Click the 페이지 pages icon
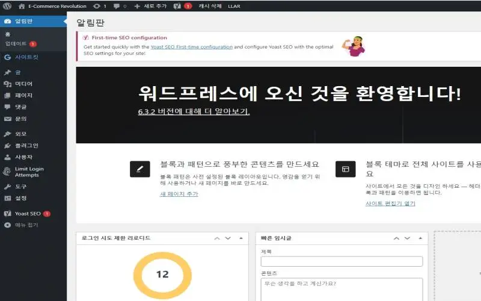 click(8, 96)
